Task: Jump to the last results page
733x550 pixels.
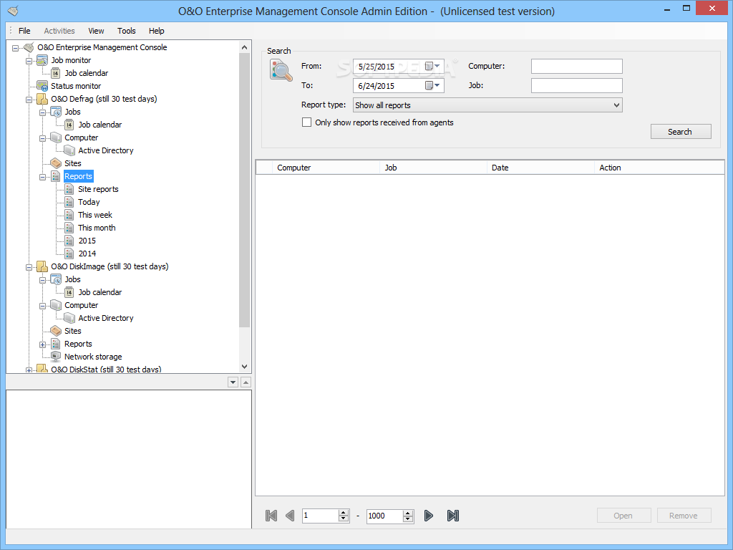Action: 453,516
